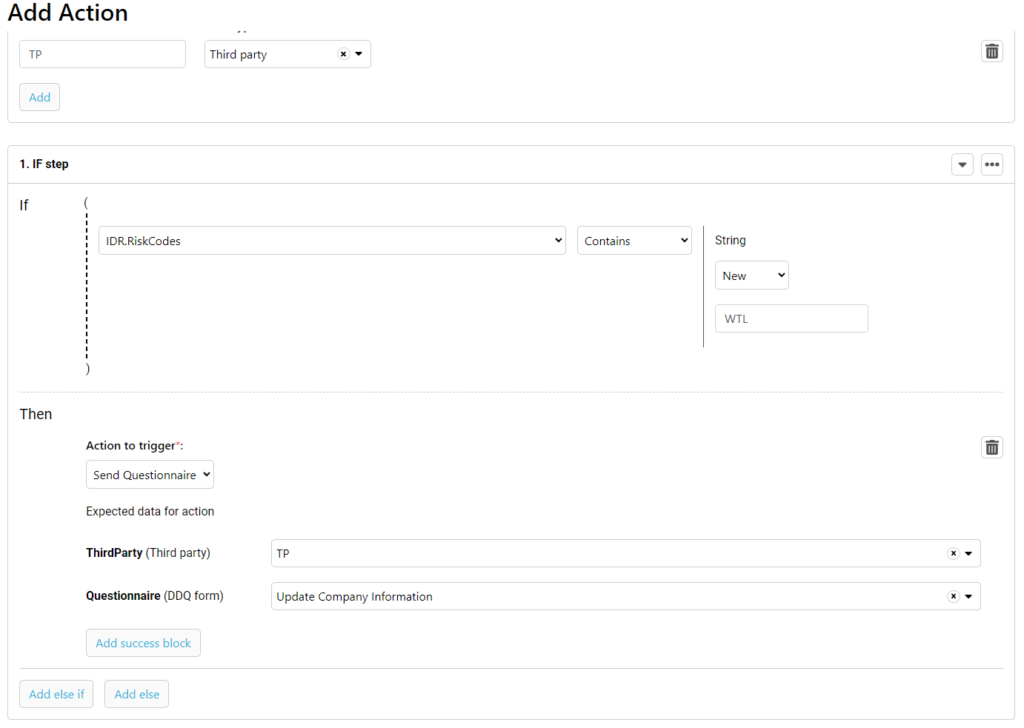The width and height of the screenshot is (1024, 728).
Task: Clear the Third party type selection
Action: coord(343,53)
